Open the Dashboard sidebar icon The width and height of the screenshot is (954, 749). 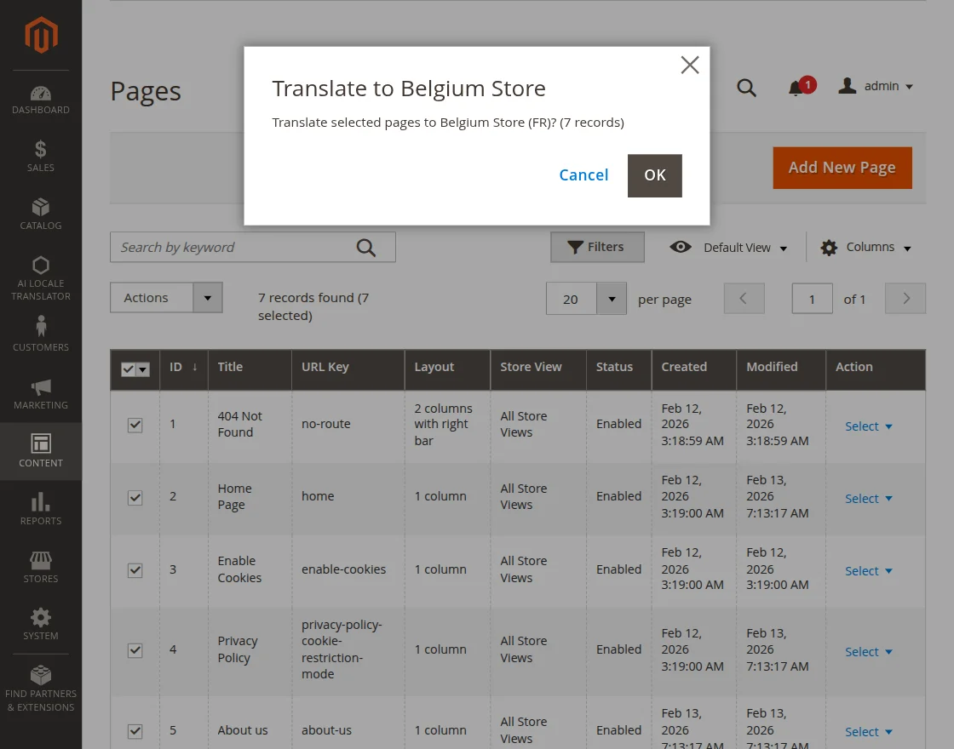(41, 100)
